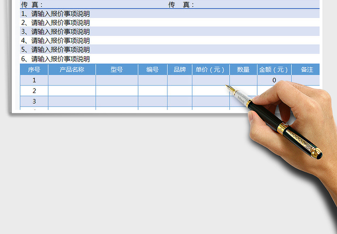Image resolution: width=337 pixels, height=234 pixels.
Task: Click the code cell in row 2
Action: pyautogui.click(x=152, y=91)
